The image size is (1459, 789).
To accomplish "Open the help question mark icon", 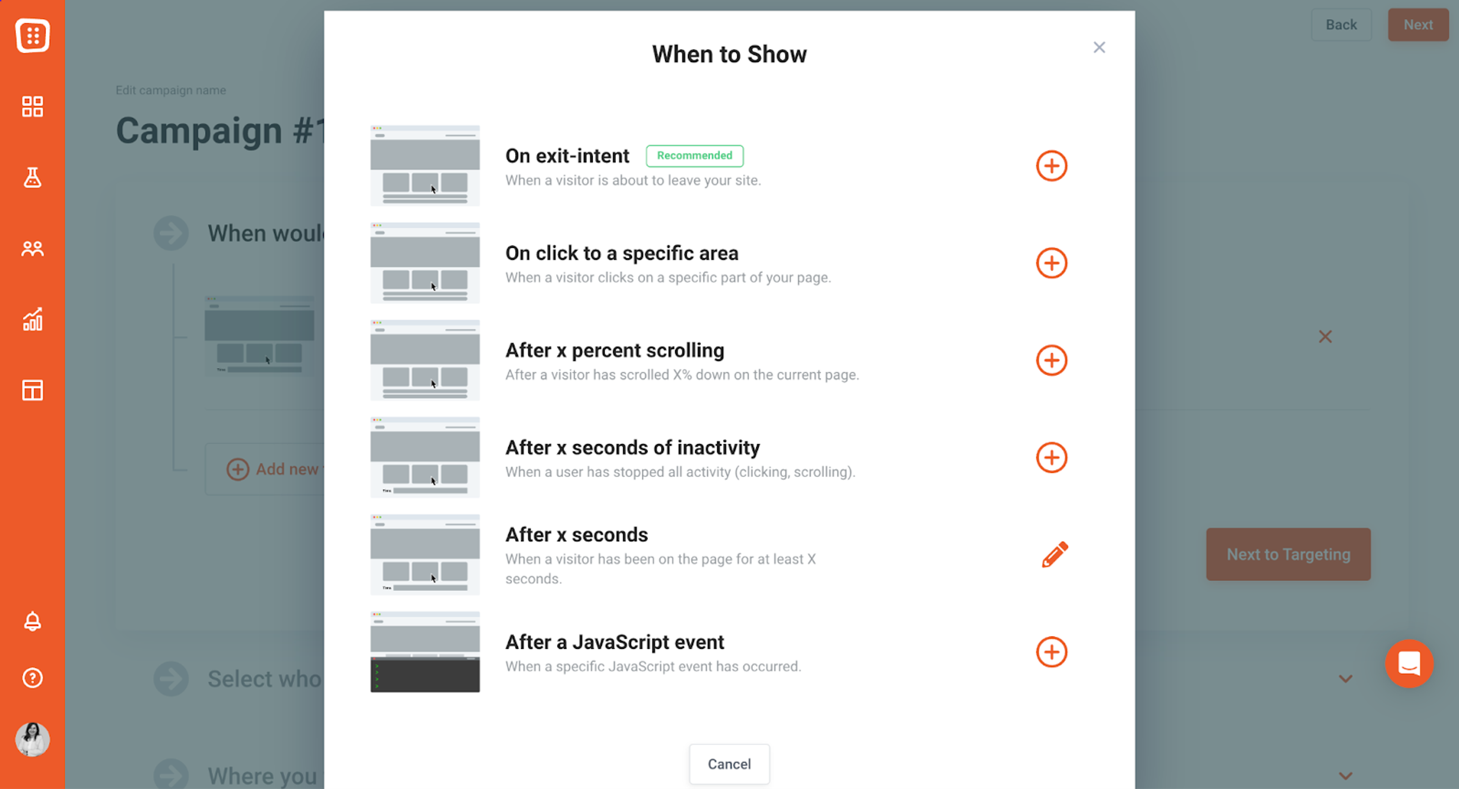I will pyautogui.click(x=32, y=677).
